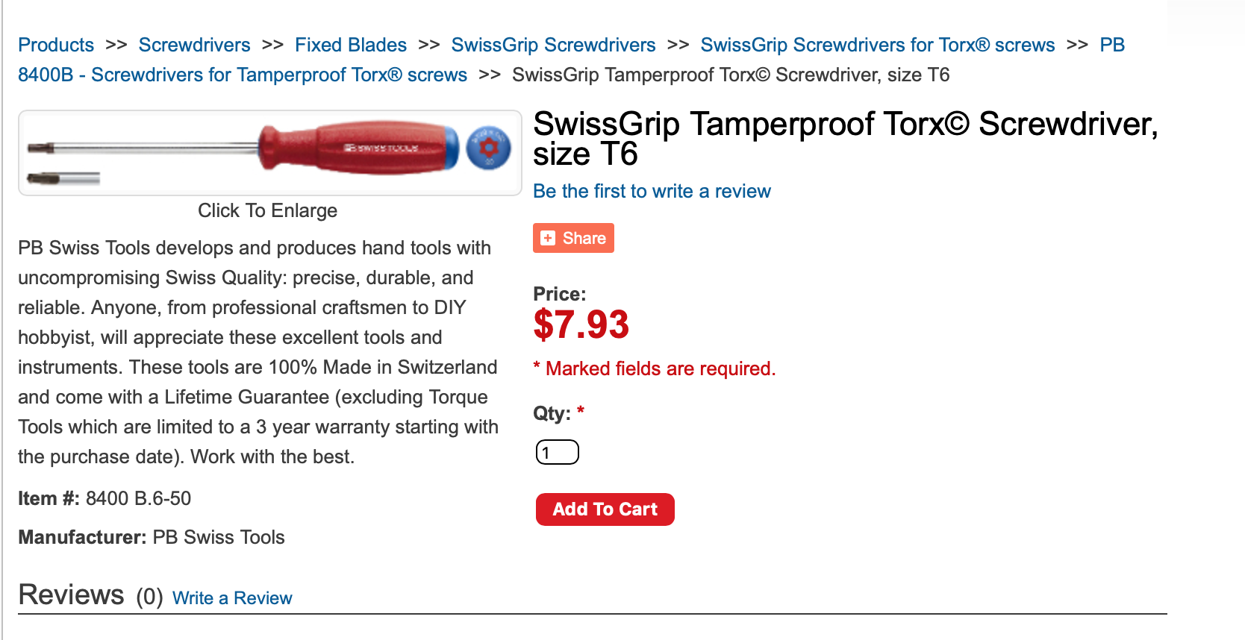Click the red price text $7.93
Screen dimensions: 1245x640
click(581, 324)
